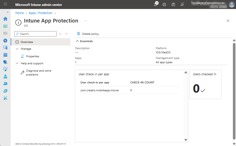
Task: Click the resource menu Search field
Action: [36, 34]
